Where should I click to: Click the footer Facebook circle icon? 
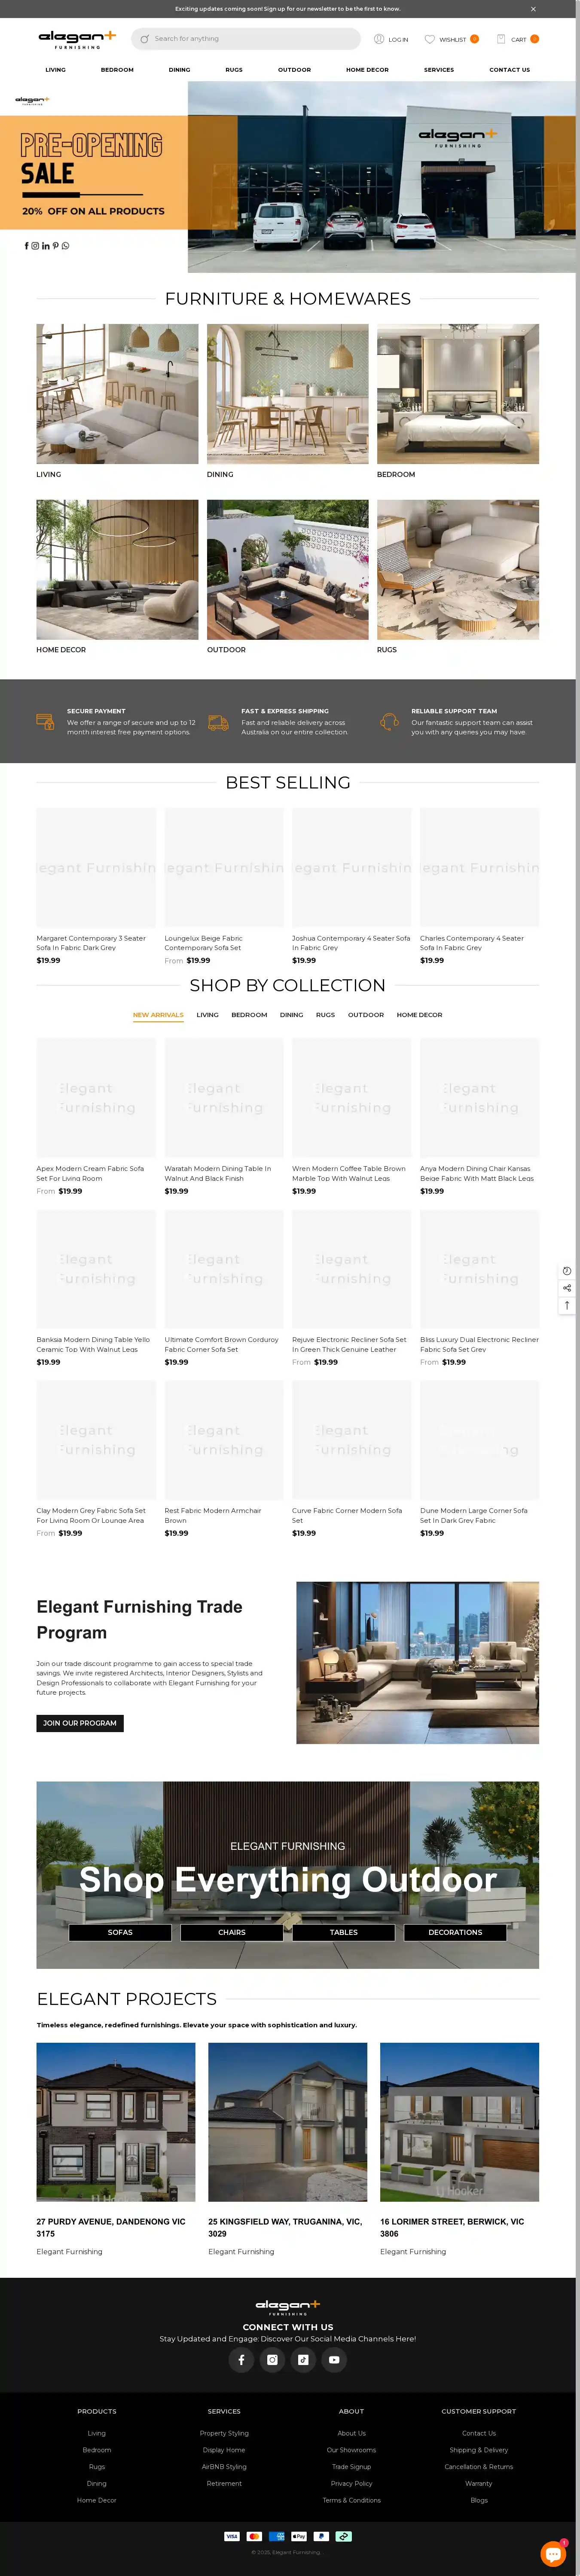click(x=241, y=2360)
